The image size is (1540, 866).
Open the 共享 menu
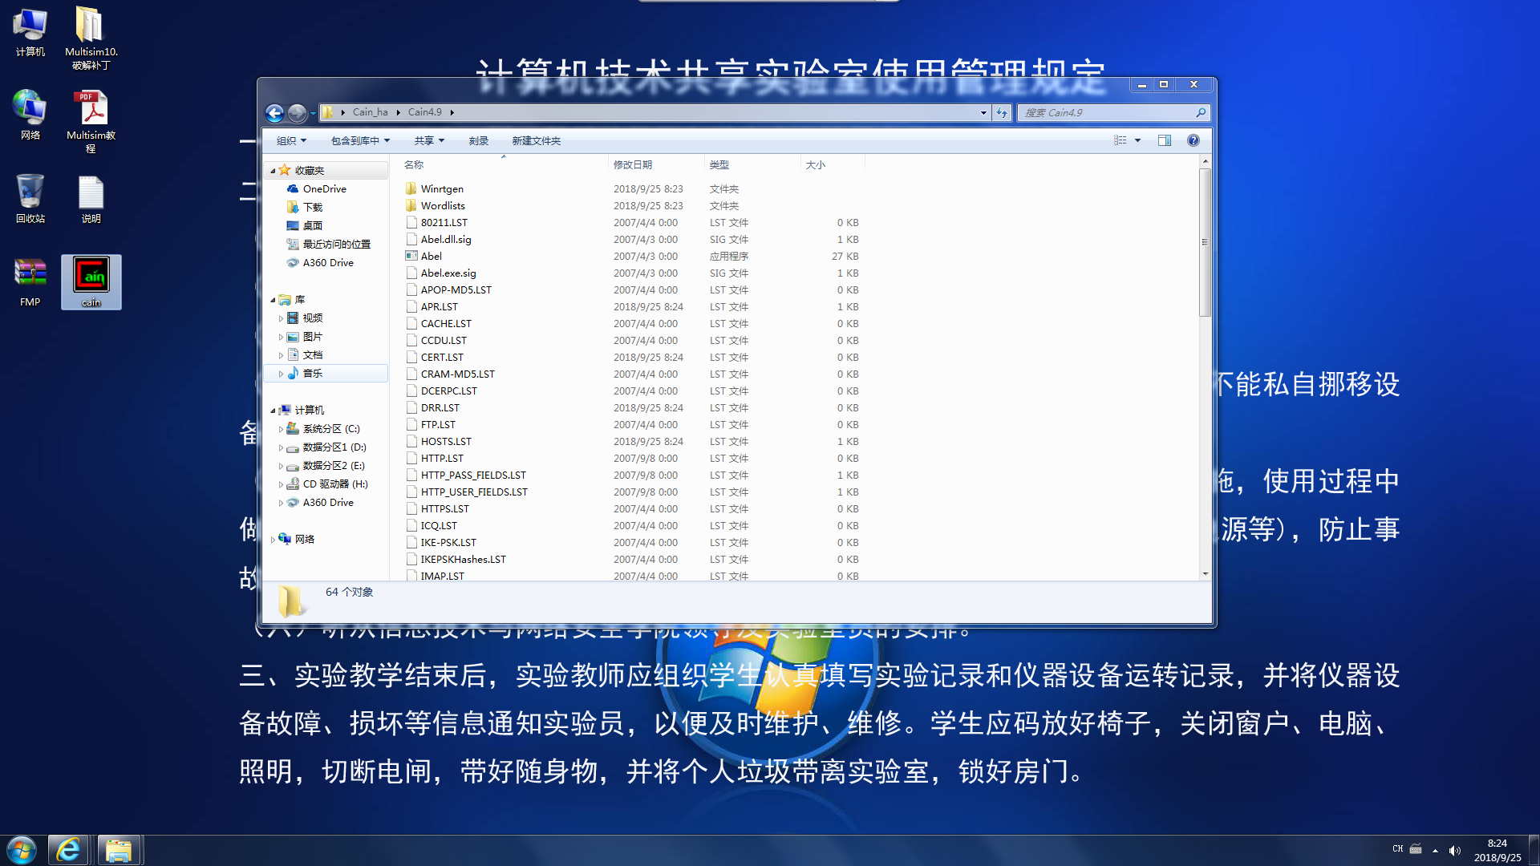429,140
